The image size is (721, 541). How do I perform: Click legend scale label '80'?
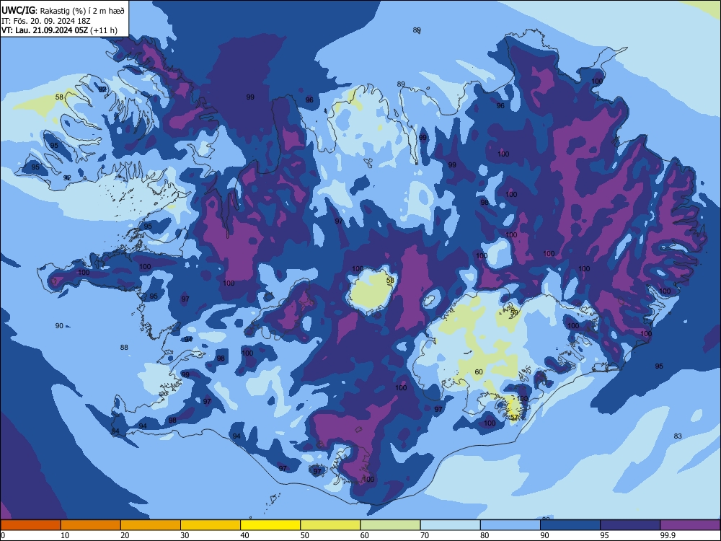tap(485, 535)
